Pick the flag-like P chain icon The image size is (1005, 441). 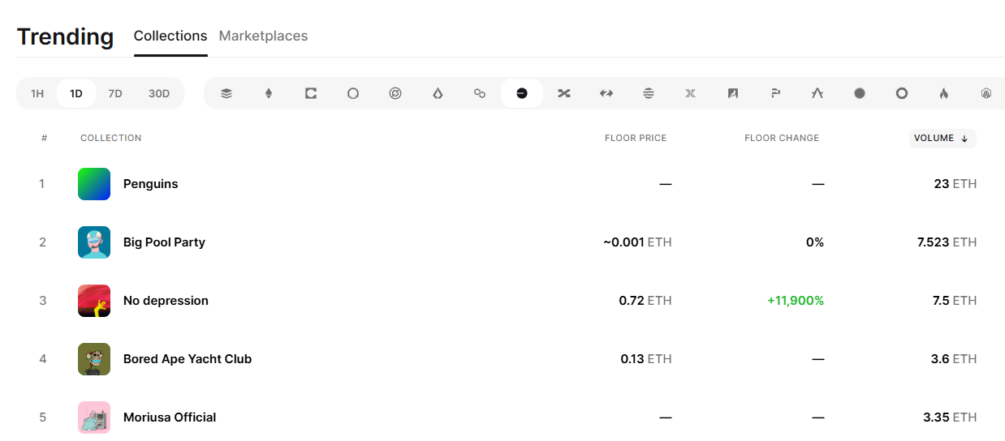click(x=775, y=93)
